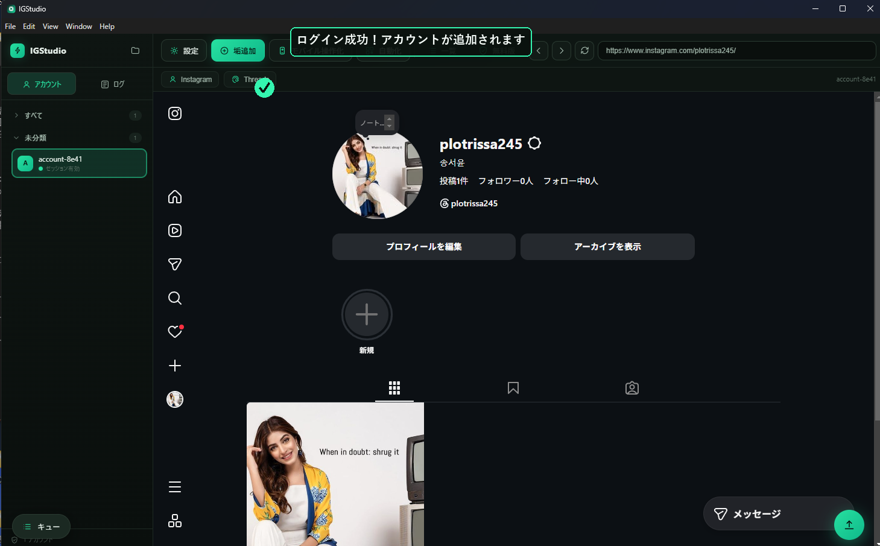This screenshot has width=880, height=546.
Task: Maximize the IGStudio window
Action: tap(843, 8)
